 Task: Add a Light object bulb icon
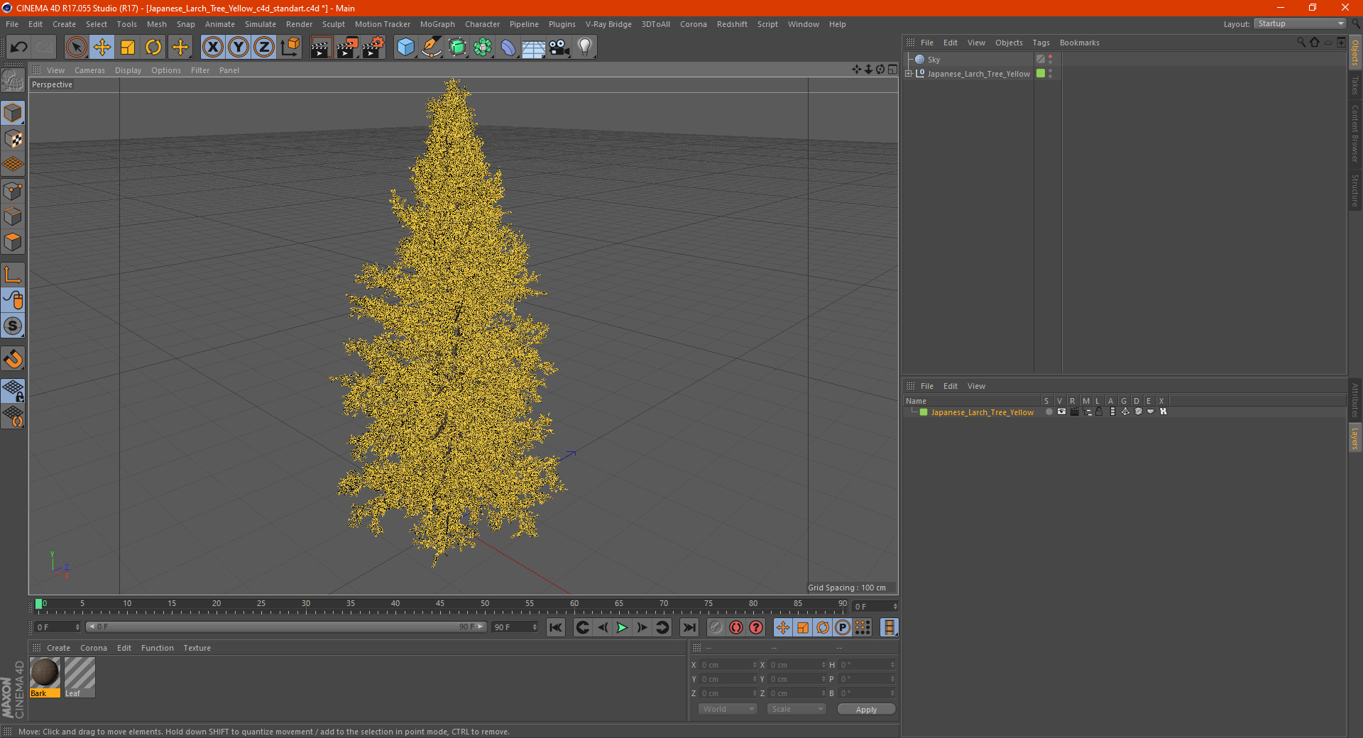coord(585,48)
